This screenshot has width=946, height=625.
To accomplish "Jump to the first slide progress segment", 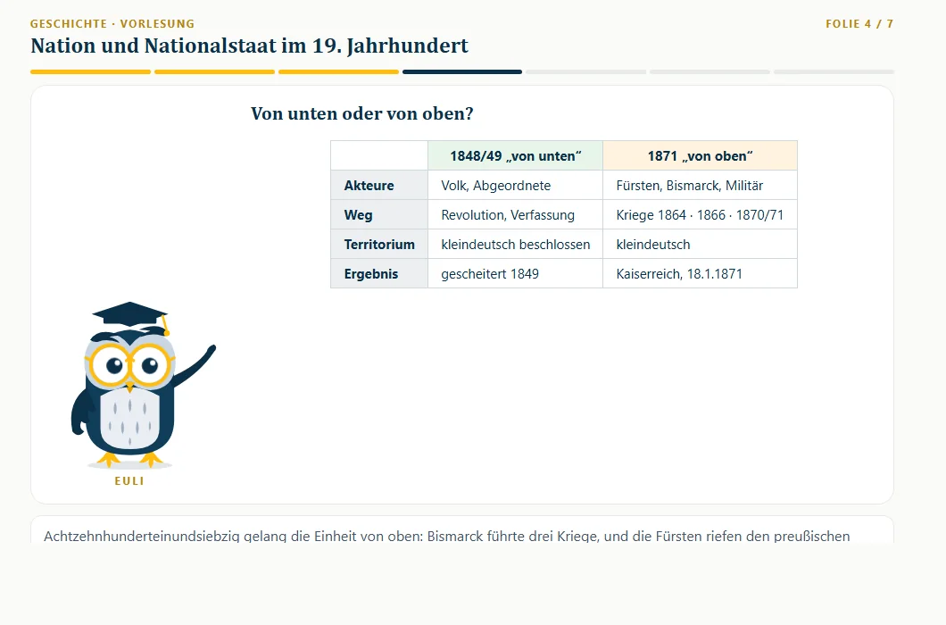I will (90, 71).
